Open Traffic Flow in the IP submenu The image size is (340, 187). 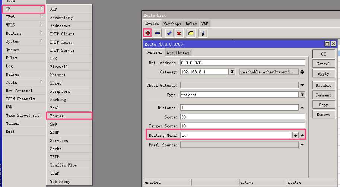(69, 165)
